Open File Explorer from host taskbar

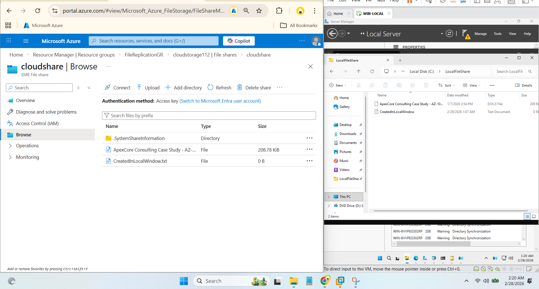click(294, 281)
